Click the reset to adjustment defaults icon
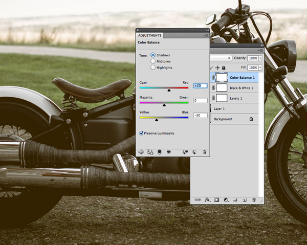Image resolution: width=307 pixels, height=245 pixels. [x=195, y=152]
